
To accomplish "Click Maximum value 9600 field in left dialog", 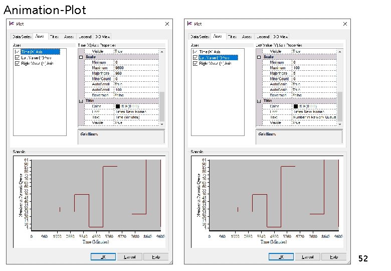I will tap(136, 68).
